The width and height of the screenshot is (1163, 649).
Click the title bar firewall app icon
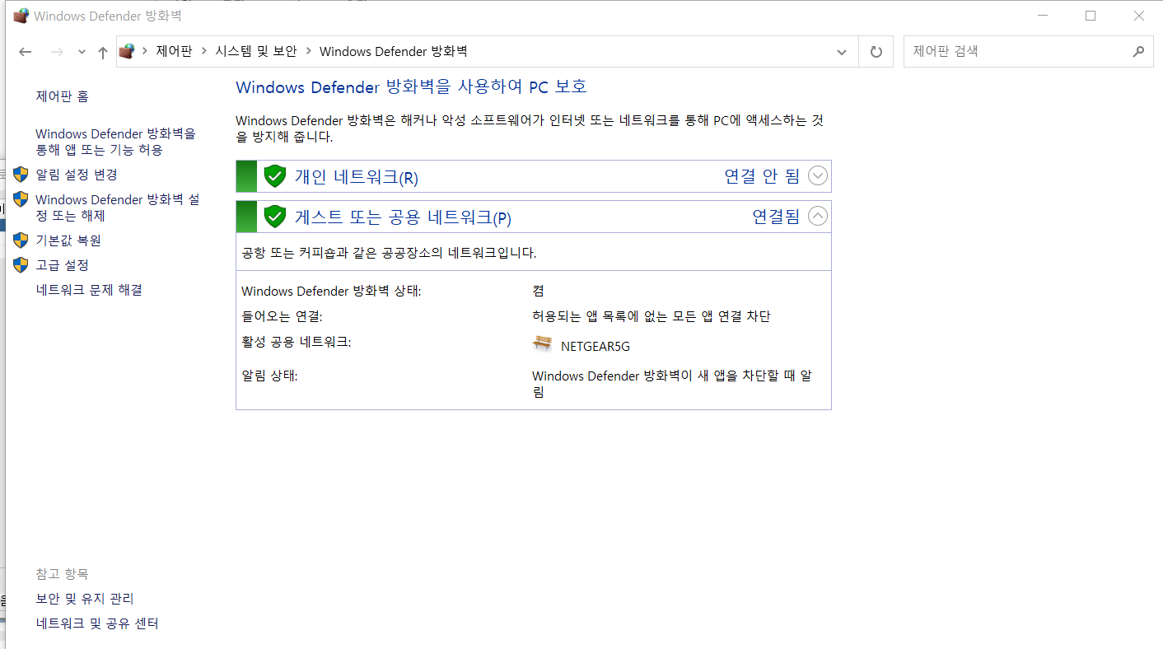tap(21, 16)
